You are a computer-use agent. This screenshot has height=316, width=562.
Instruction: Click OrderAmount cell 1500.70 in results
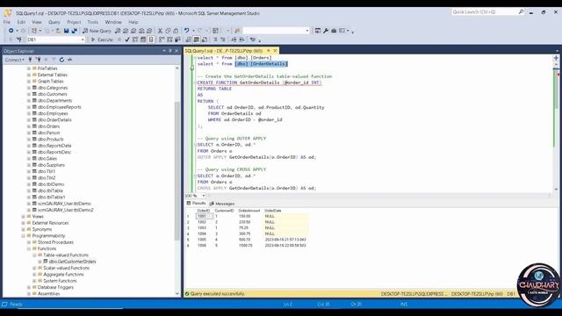pyautogui.click(x=246, y=246)
